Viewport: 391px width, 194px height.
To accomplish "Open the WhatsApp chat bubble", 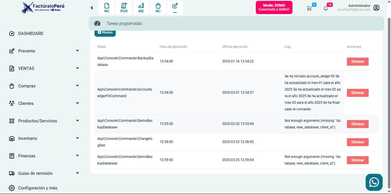I will coord(374,182).
